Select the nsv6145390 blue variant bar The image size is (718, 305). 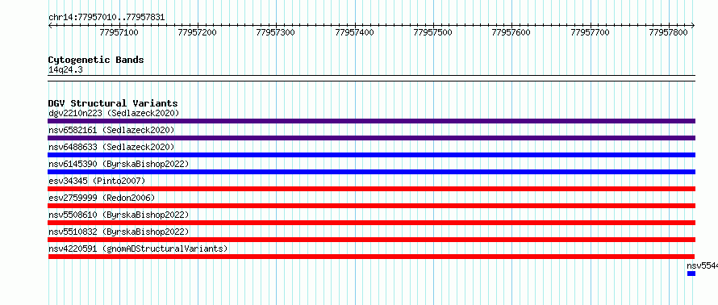pyautogui.click(x=371, y=172)
